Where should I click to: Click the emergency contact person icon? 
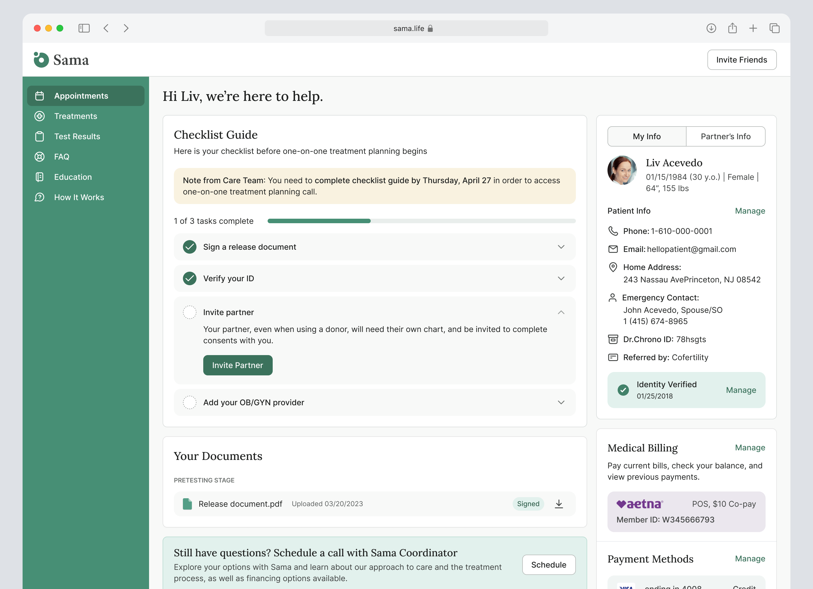click(613, 298)
